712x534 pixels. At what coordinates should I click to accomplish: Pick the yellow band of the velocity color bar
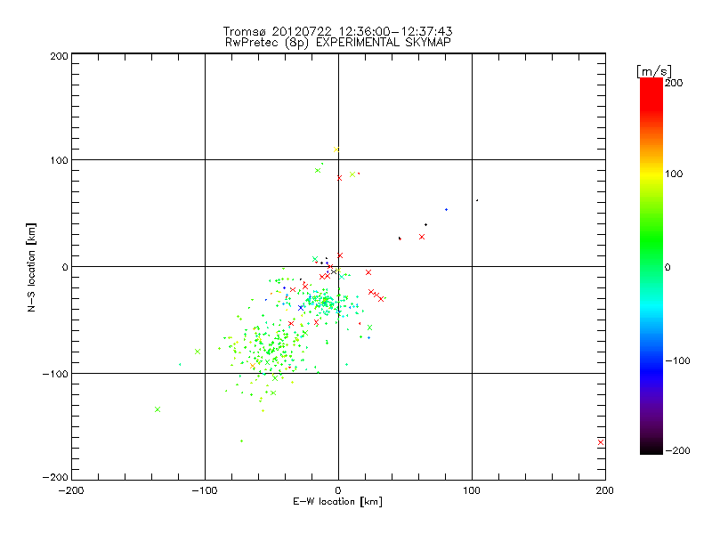click(651, 174)
